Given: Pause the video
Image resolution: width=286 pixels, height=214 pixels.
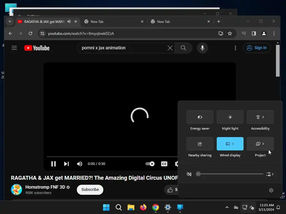Looking at the screenshot, I should 53,164.
